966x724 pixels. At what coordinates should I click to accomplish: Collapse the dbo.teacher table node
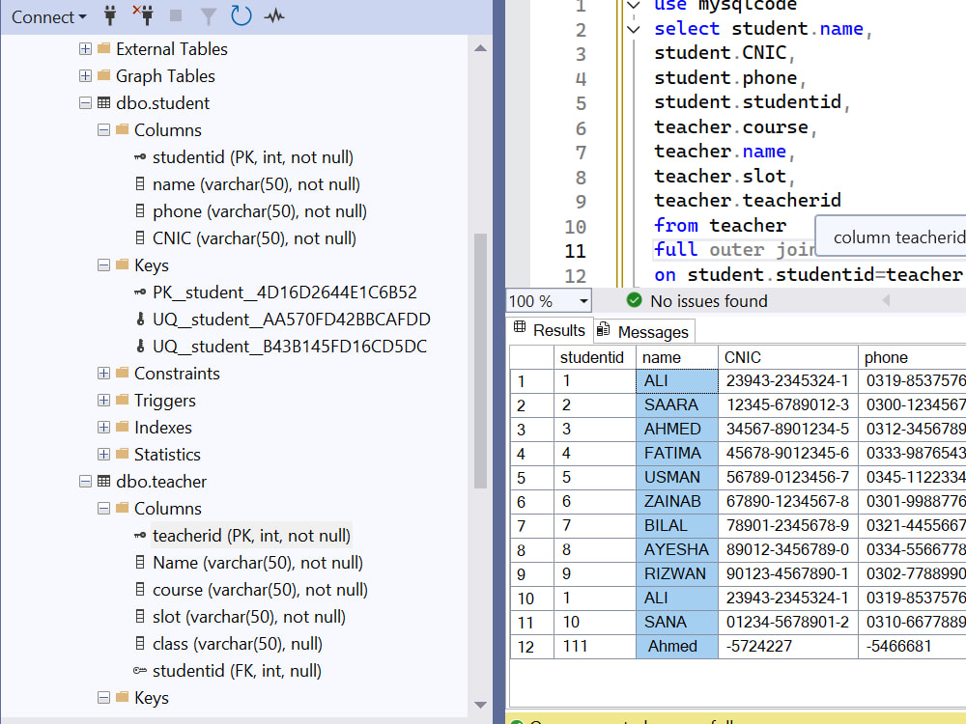click(x=86, y=482)
